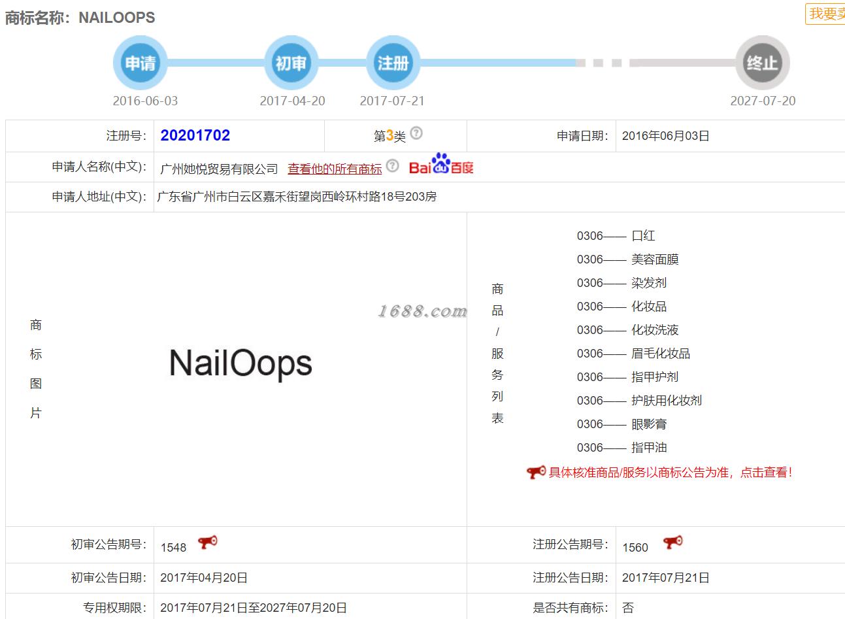The image size is (845, 619).
Task: Click the 注册公告日期 label
Action: pyautogui.click(x=571, y=578)
